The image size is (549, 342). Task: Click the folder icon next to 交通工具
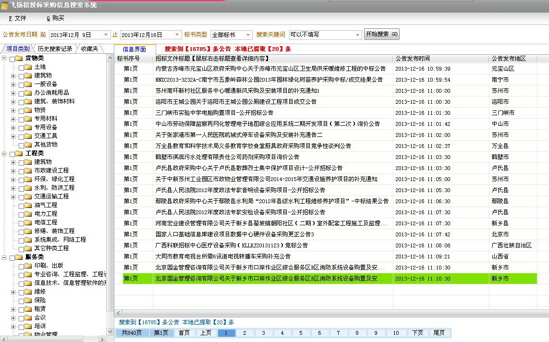(28, 136)
